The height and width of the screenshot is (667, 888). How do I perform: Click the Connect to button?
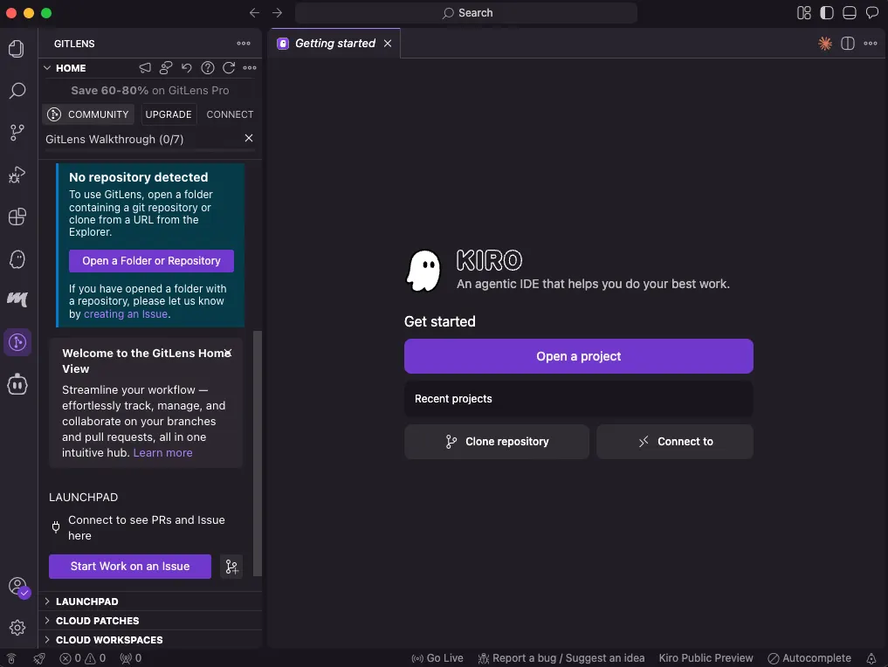(674, 442)
